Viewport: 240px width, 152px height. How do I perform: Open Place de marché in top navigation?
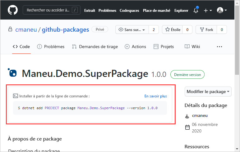156,10
